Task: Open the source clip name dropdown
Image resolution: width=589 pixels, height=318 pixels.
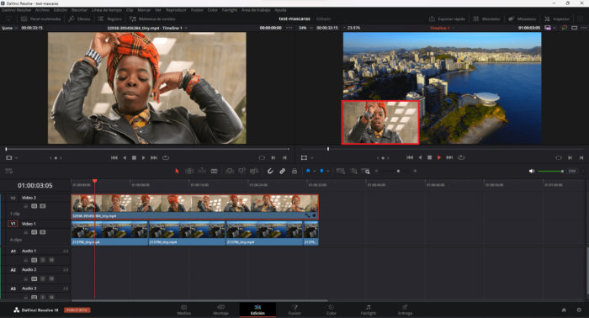Action: [147, 28]
